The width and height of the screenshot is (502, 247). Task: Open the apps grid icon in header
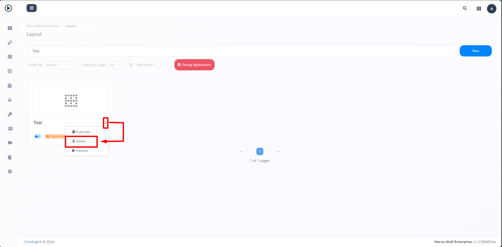pyautogui.click(x=479, y=9)
